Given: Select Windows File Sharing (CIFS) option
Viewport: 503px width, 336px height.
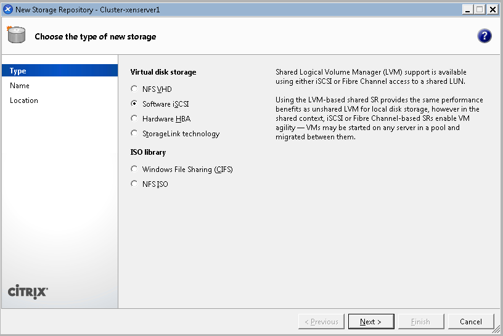Looking at the screenshot, I should pos(134,170).
